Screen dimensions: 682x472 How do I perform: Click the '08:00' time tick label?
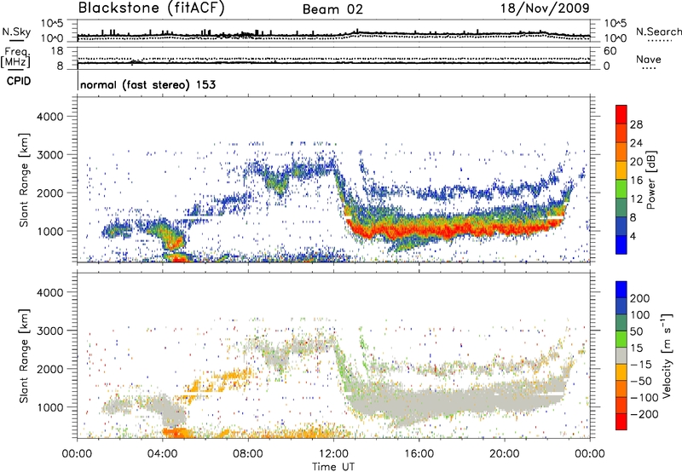pos(248,454)
